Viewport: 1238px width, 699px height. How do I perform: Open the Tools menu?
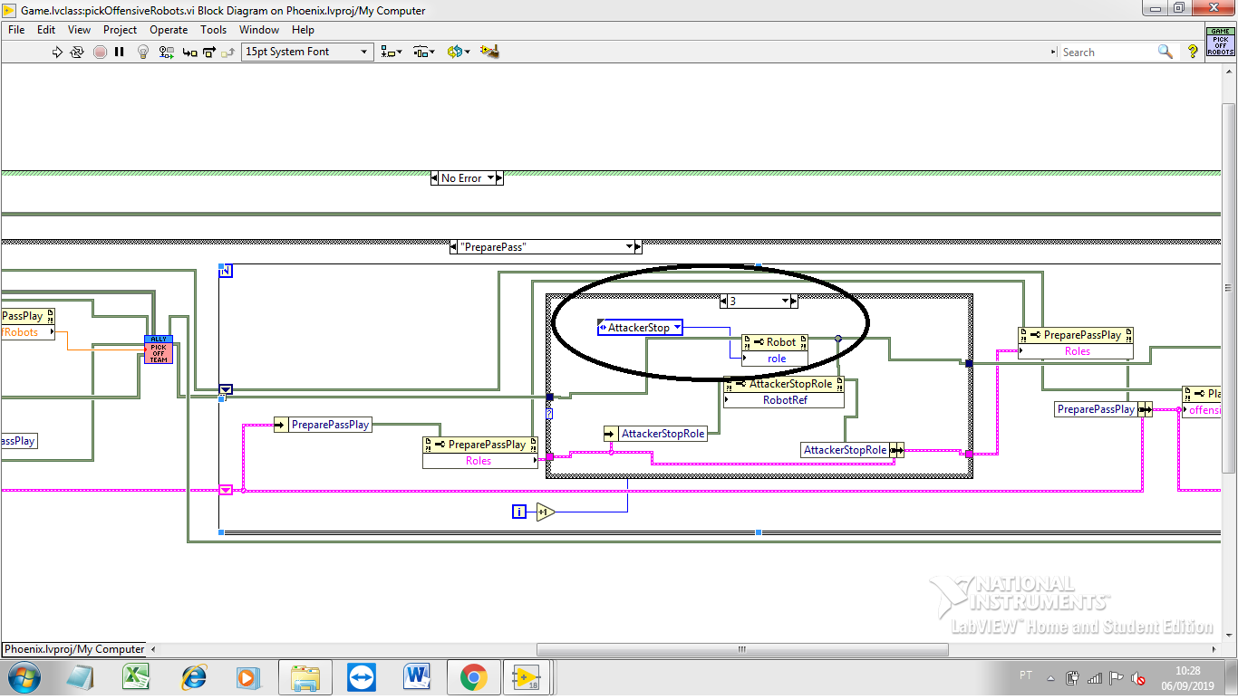click(214, 30)
